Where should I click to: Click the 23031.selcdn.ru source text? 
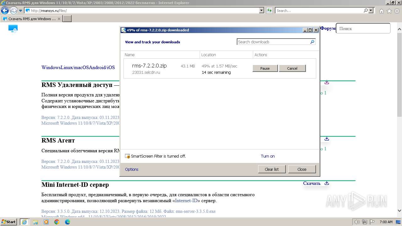pyautogui.click(x=146, y=72)
